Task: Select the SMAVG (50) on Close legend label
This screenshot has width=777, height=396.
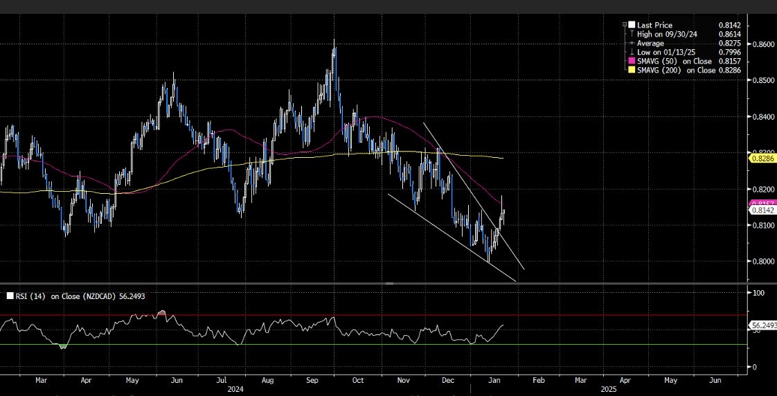Action: [x=673, y=61]
